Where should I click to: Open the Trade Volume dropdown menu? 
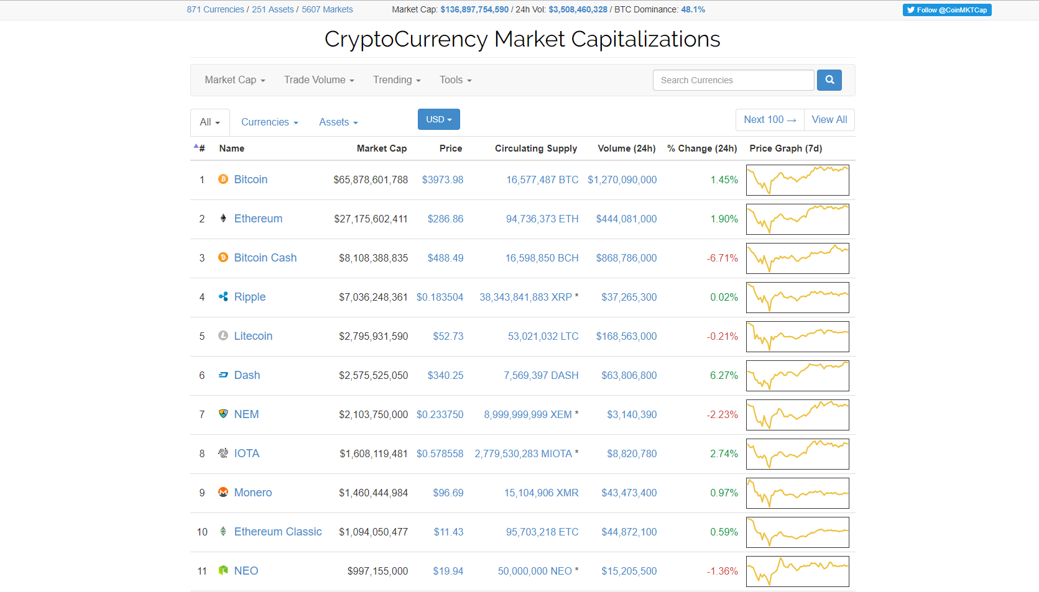(319, 80)
